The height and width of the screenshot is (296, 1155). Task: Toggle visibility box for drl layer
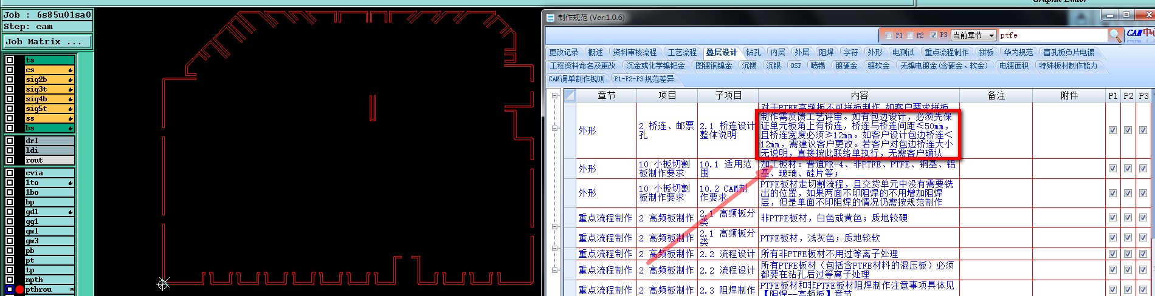pos(10,141)
